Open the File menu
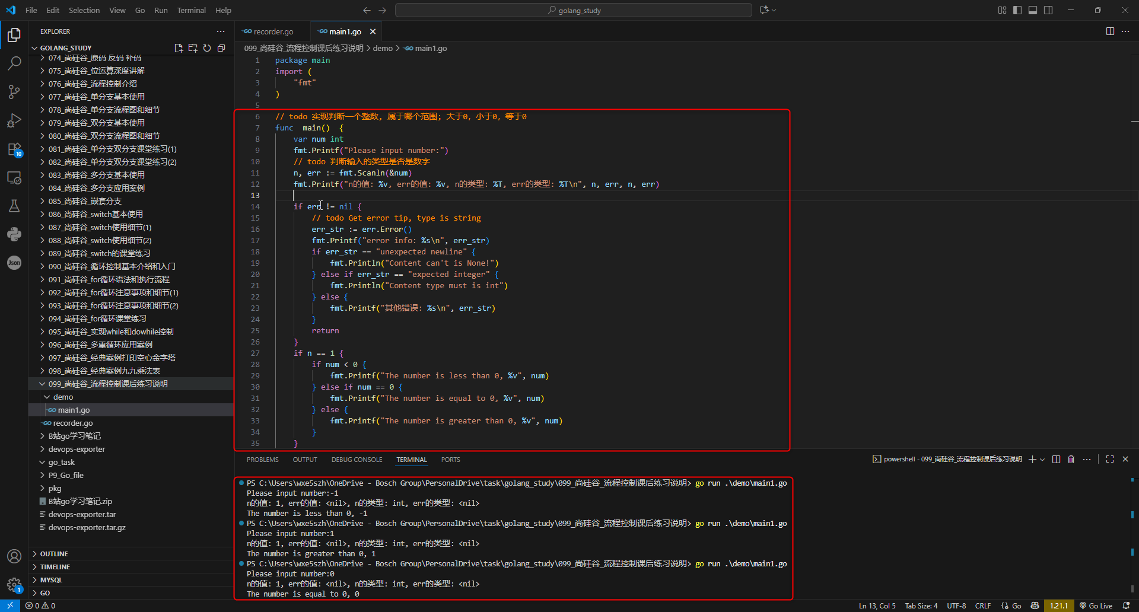This screenshot has width=1139, height=612. point(31,10)
